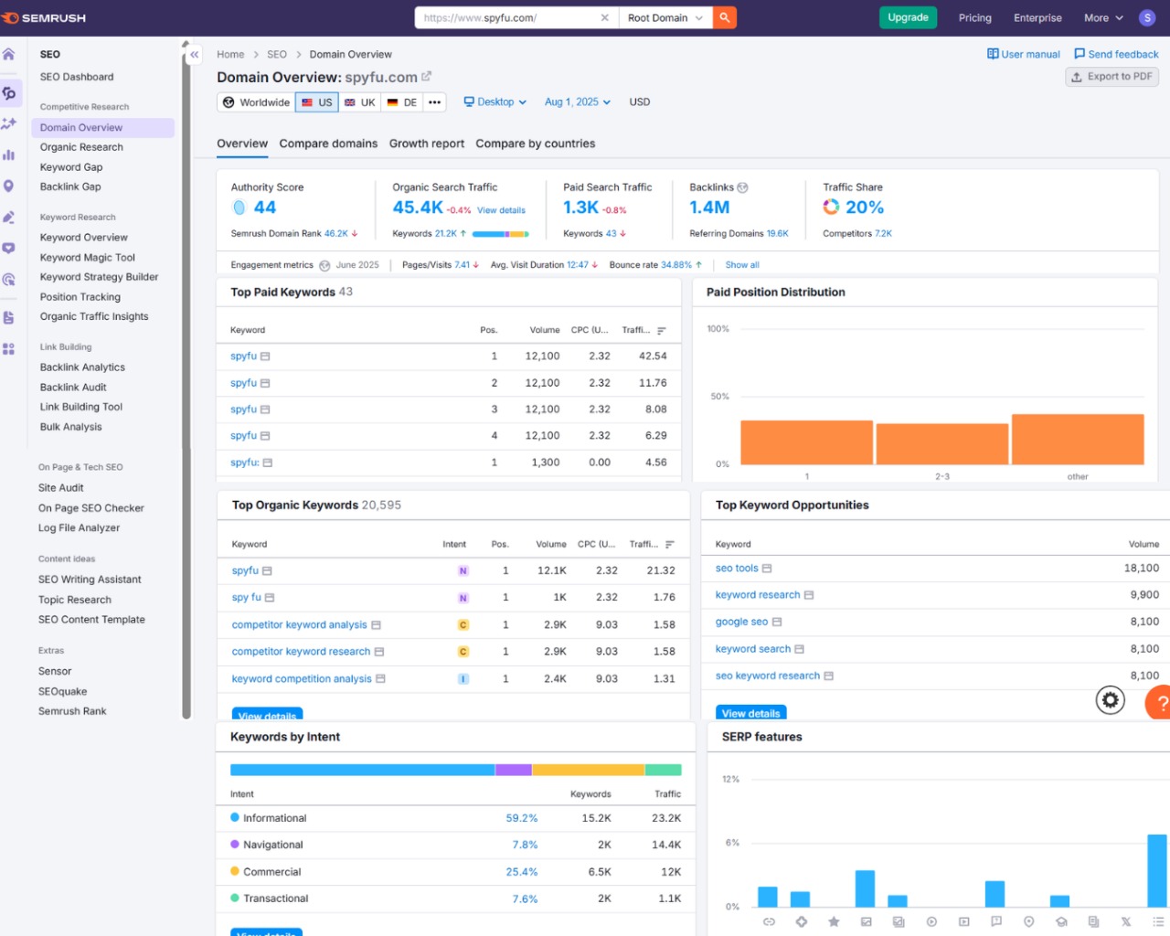The image size is (1170, 936).
Task: Open the Aug 1, 2025 date dropdown
Action: click(x=577, y=102)
